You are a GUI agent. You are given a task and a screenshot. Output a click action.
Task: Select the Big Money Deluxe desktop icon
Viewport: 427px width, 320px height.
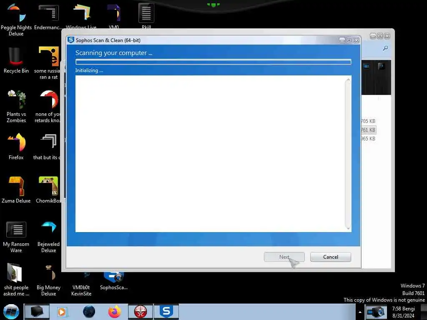(48, 280)
